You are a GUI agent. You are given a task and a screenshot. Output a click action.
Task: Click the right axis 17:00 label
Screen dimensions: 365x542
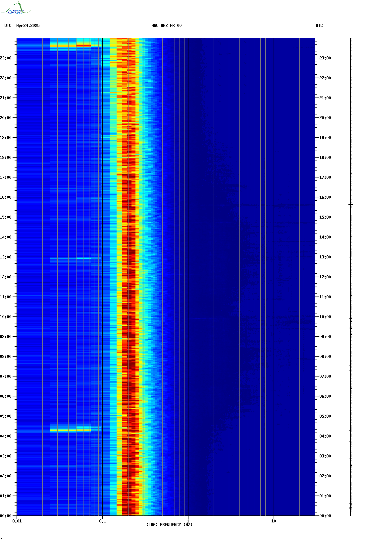tap(325, 177)
